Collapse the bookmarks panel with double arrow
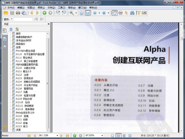Viewport: 185px width, 139px height. pyautogui.click(x=48, y=24)
